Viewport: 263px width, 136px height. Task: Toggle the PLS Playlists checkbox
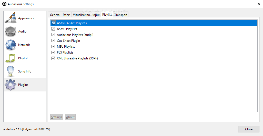pyautogui.click(x=53, y=53)
